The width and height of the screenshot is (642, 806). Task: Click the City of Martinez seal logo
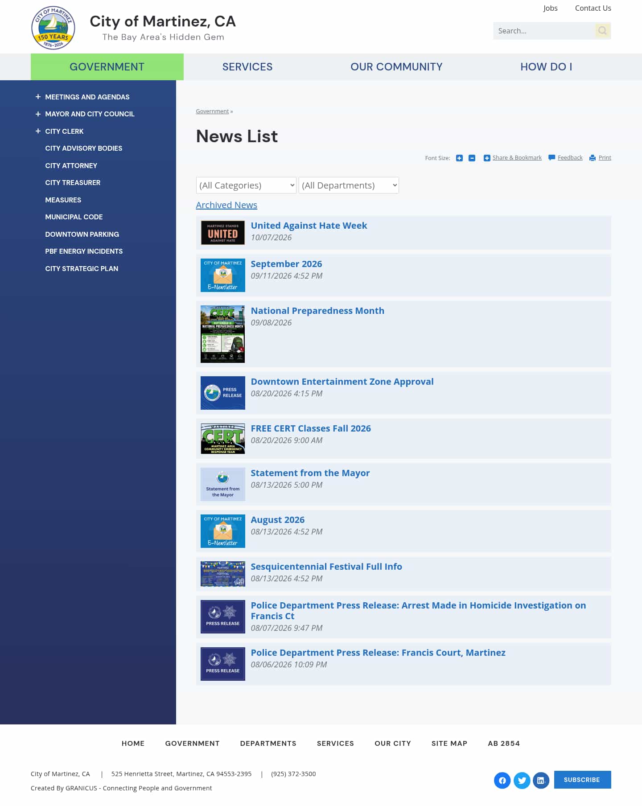(53, 28)
